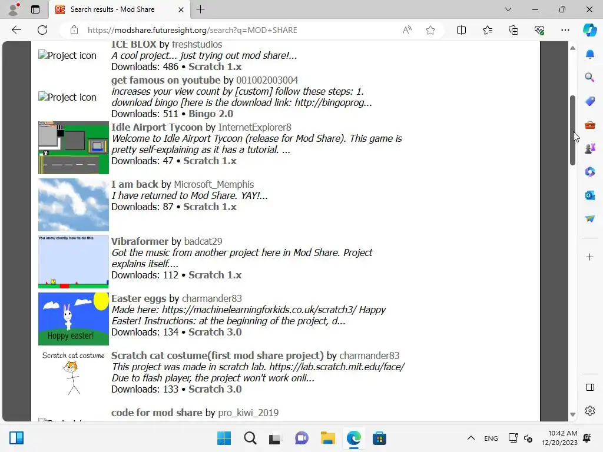Click the Vibraformer project thumbnail
This screenshot has width=603, height=452.
[x=74, y=262]
